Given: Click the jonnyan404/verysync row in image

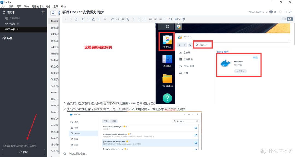Looking at the screenshot, I should click(150, 143).
